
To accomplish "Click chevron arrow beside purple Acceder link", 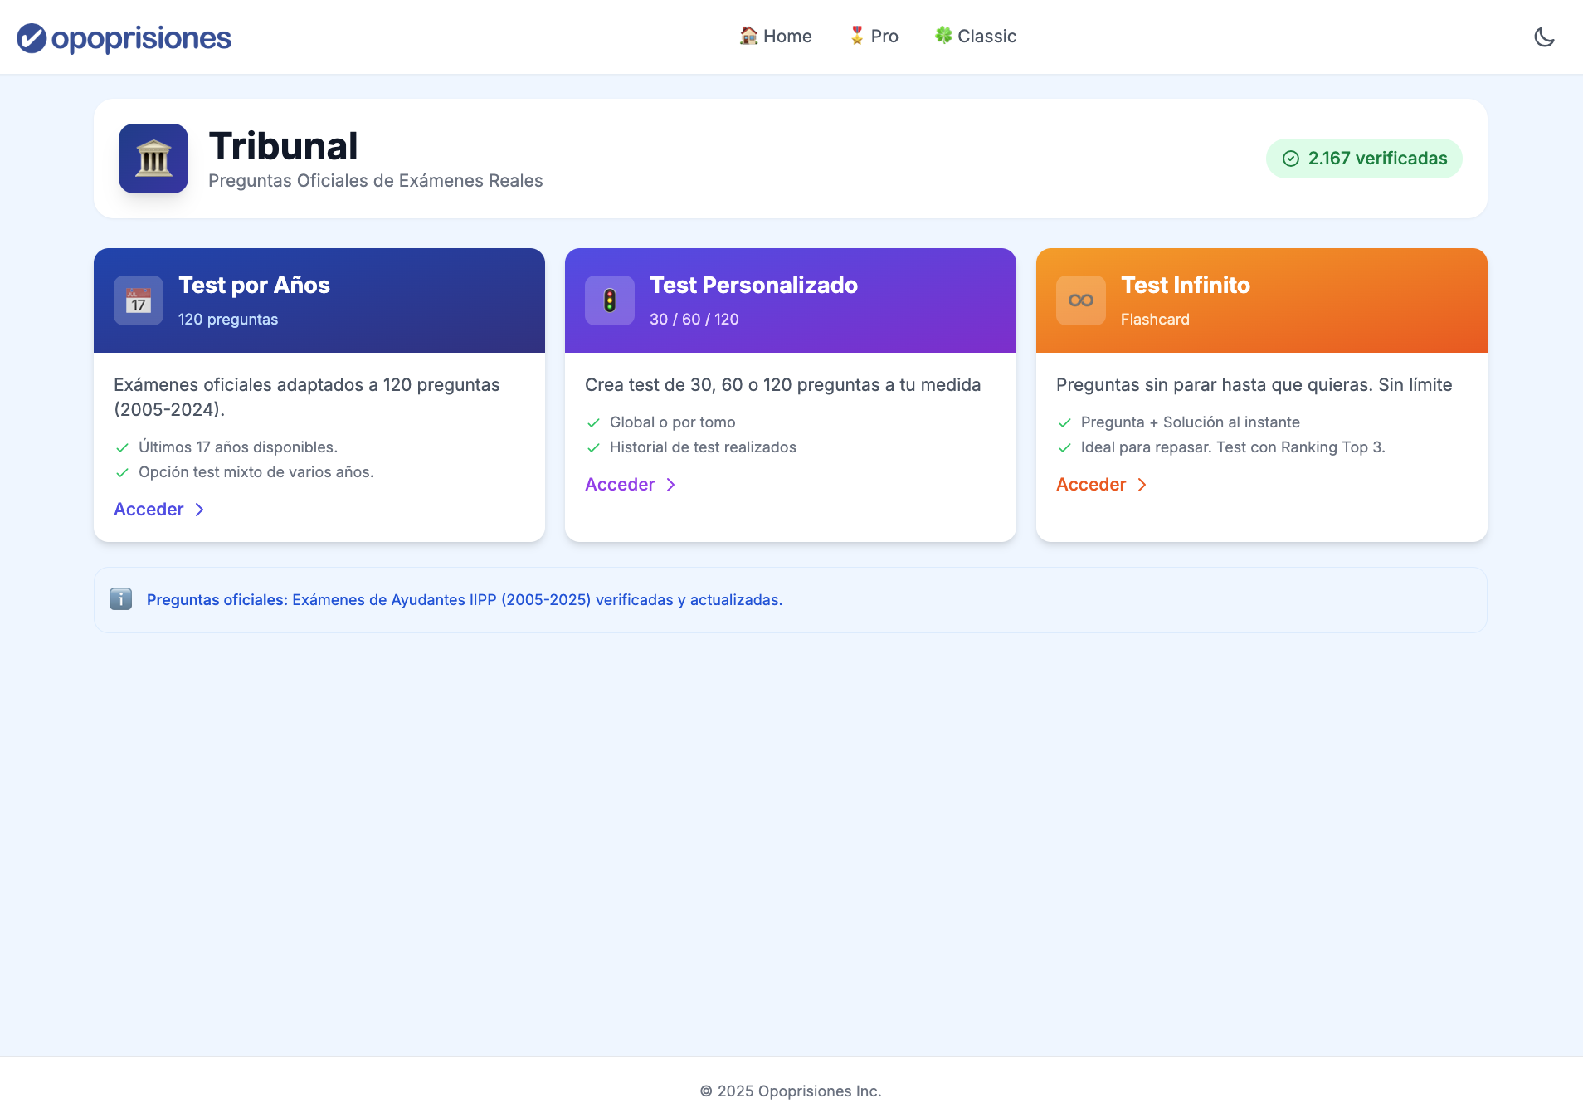I will coord(670,485).
